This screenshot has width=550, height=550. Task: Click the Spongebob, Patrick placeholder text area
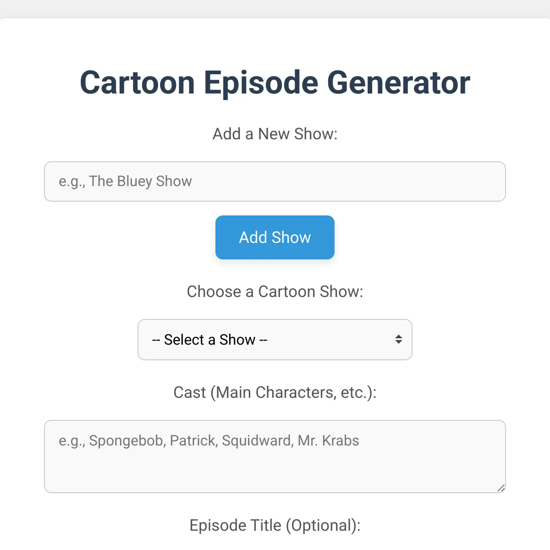pyautogui.click(x=209, y=440)
